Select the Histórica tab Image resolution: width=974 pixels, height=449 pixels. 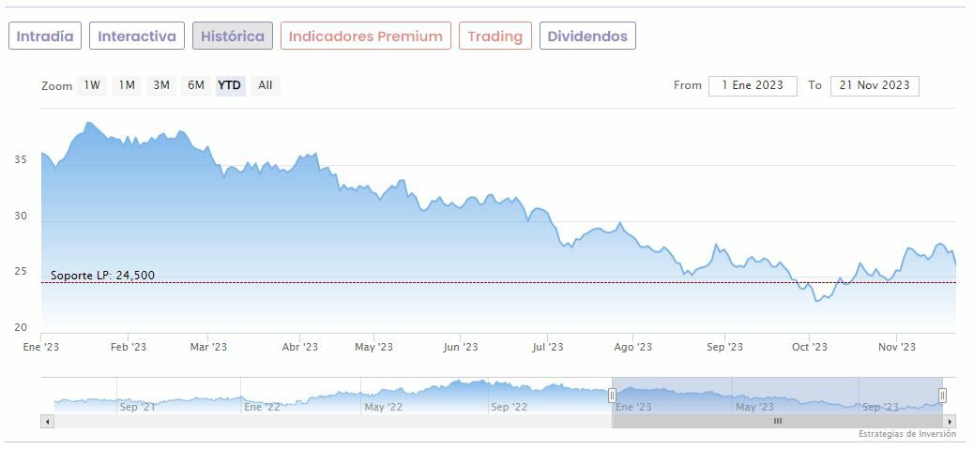tap(233, 37)
